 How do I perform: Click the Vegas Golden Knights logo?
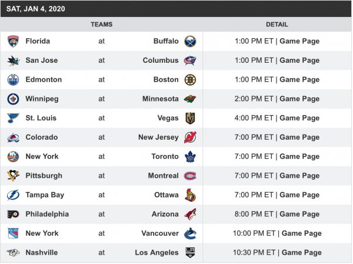pos(190,118)
